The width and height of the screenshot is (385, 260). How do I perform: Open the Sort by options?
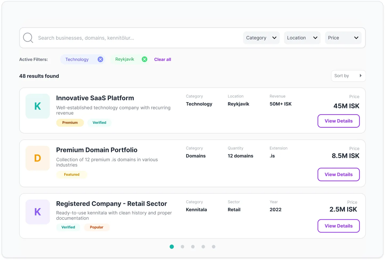tap(348, 76)
